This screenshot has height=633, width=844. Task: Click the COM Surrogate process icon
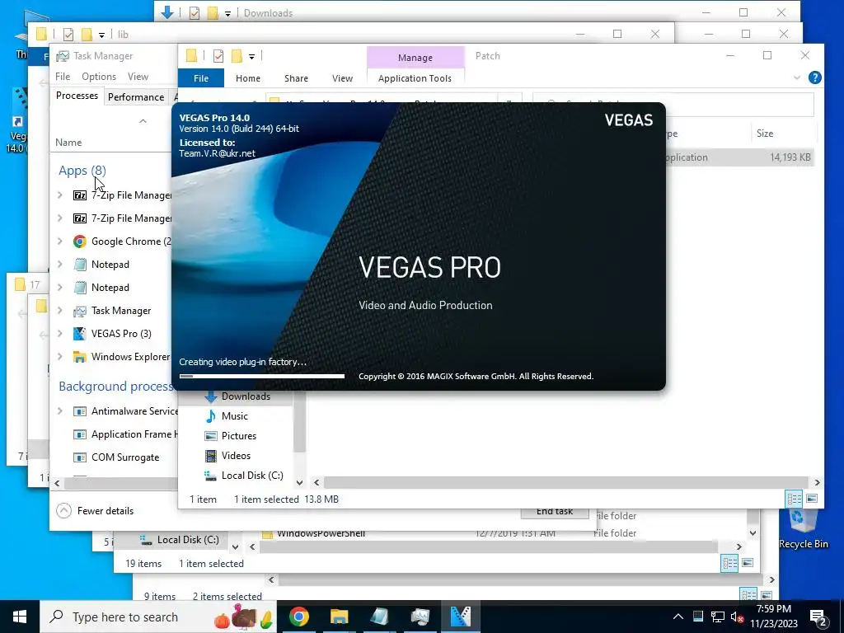[80, 457]
